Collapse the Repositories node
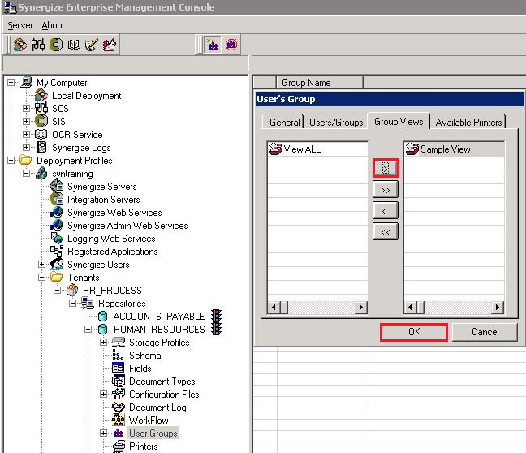Image resolution: width=526 pixels, height=453 pixels. tap(72, 304)
